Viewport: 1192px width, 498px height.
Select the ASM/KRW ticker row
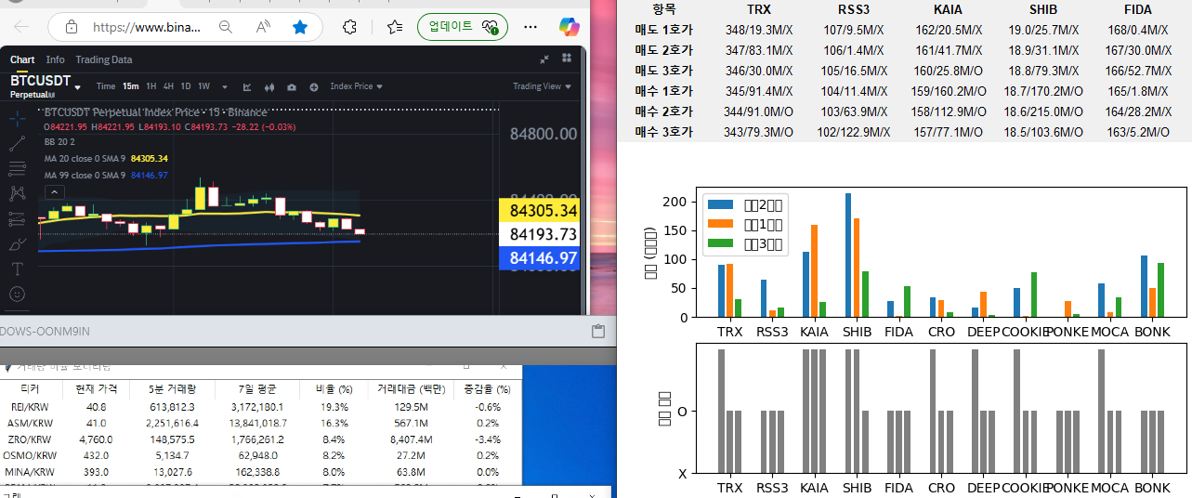coord(261,423)
